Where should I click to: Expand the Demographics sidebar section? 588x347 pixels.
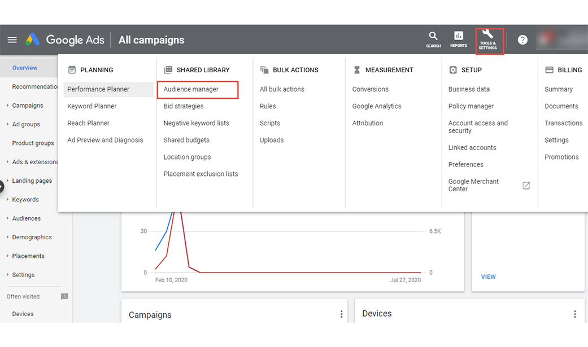(x=7, y=237)
